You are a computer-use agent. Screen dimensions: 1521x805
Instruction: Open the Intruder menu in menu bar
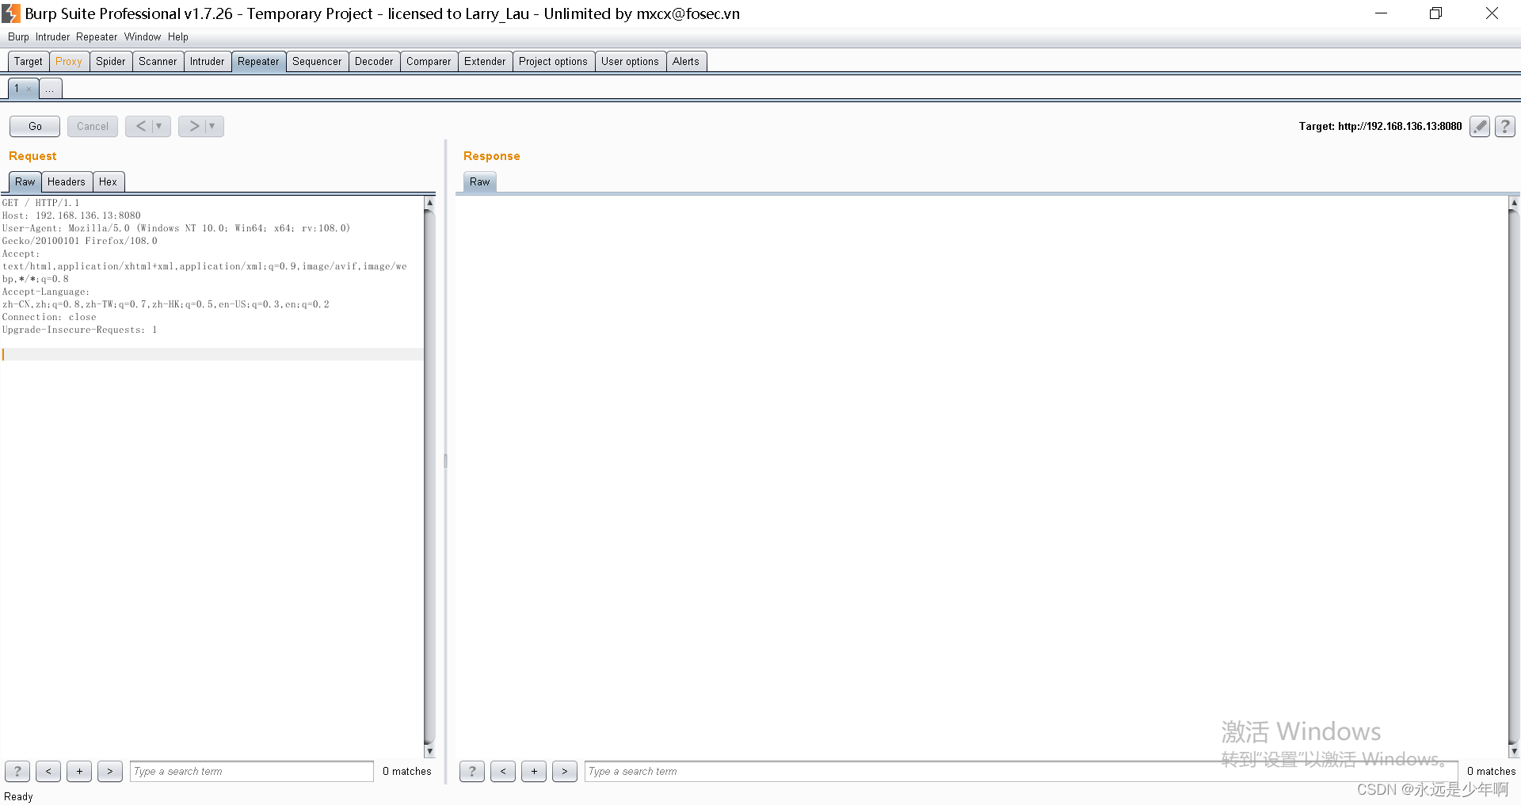[52, 37]
